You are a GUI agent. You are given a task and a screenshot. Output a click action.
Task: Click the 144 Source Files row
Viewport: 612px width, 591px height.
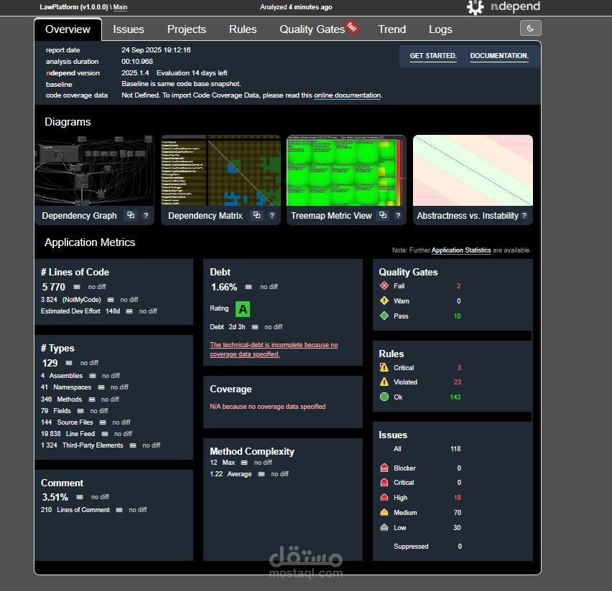(85, 422)
